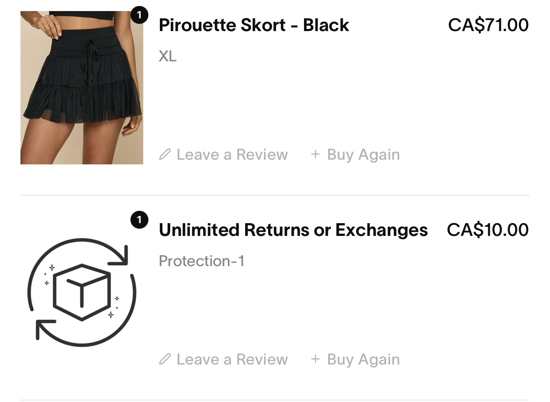Click the pencil icon beside the skort's Leave a Review

pyautogui.click(x=165, y=154)
